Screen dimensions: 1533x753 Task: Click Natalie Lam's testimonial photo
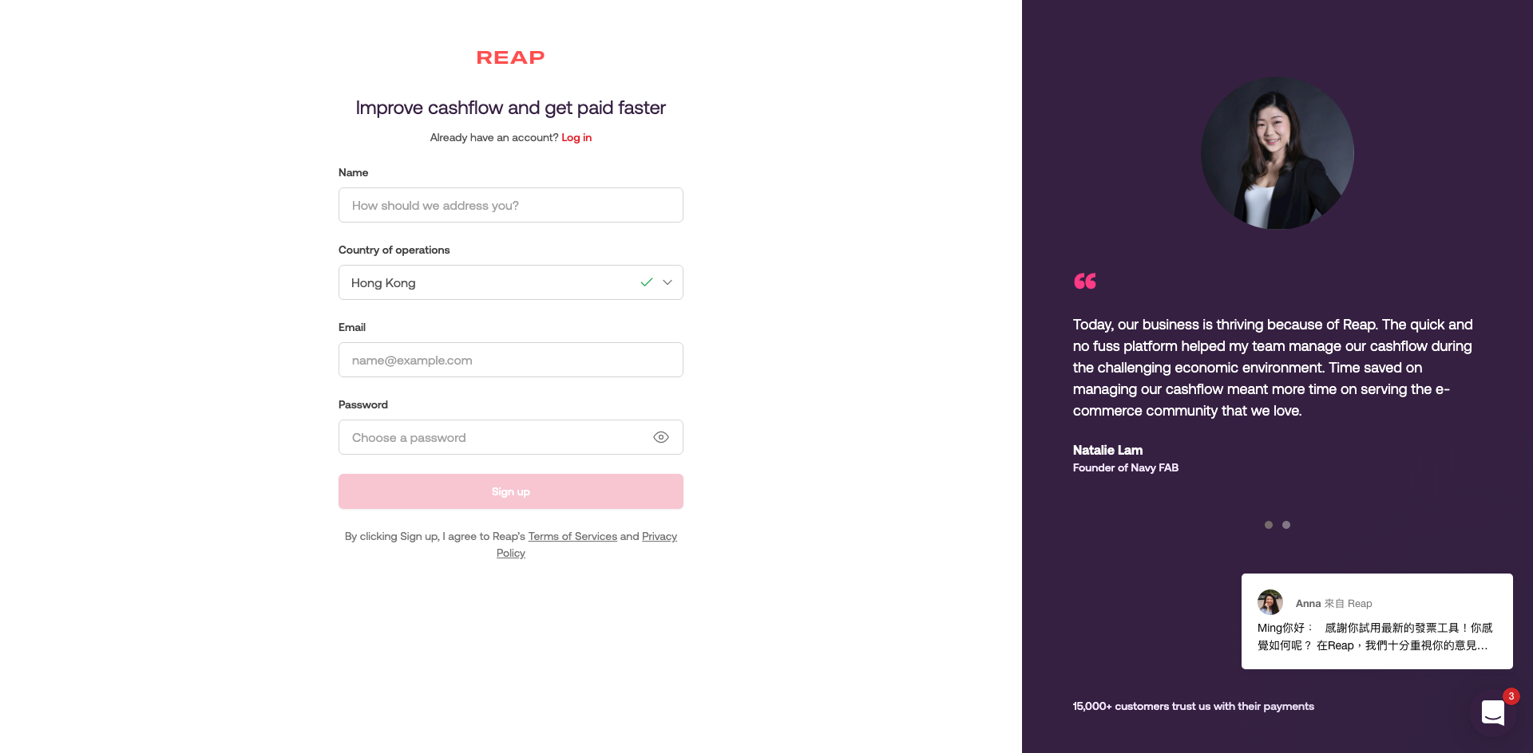tap(1277, 152)
